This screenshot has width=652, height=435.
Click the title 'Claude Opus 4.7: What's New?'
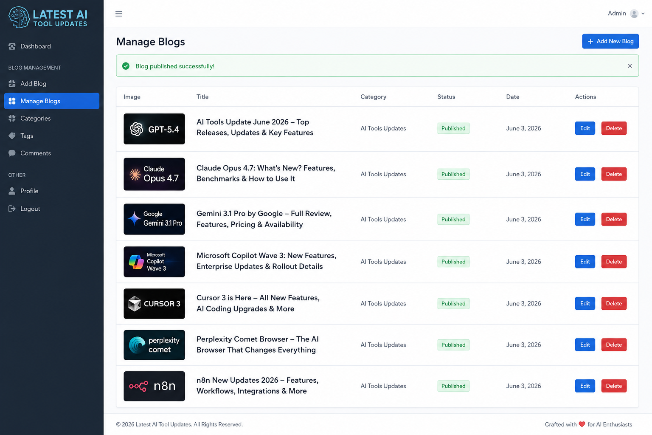pos(266,173)
